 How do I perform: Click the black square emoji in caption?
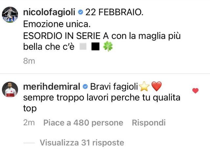[x=95, y=46]
